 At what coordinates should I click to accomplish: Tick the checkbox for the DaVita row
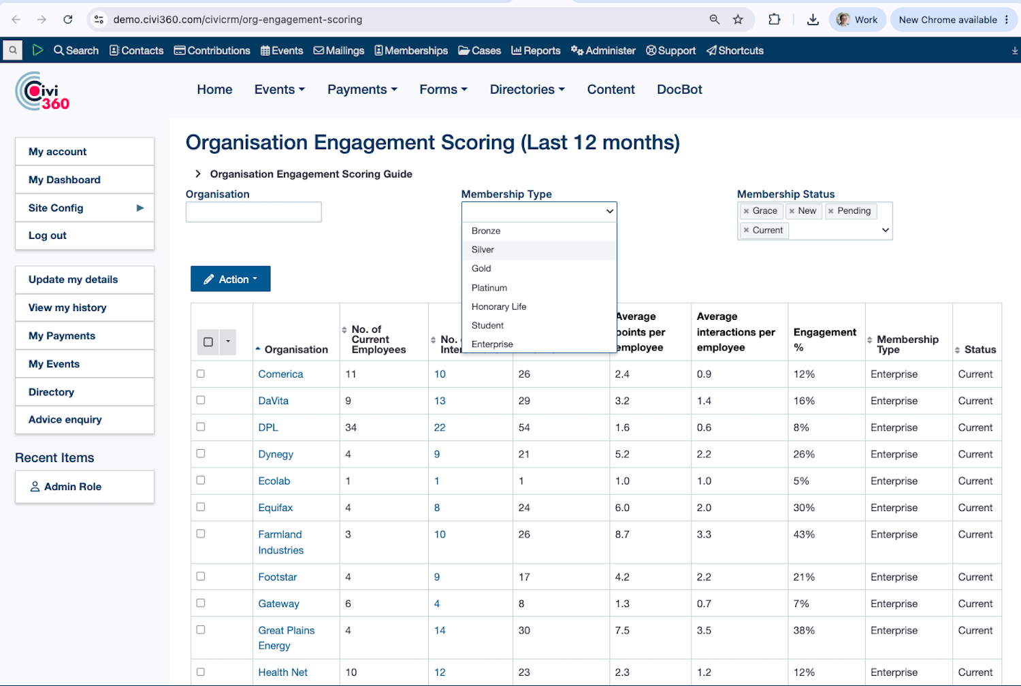tap(201, 400)
